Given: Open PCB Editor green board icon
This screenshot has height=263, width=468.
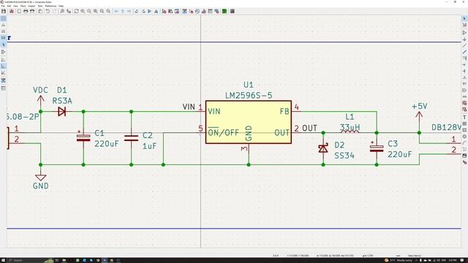Looking at the screenshot, I should 224,11.
